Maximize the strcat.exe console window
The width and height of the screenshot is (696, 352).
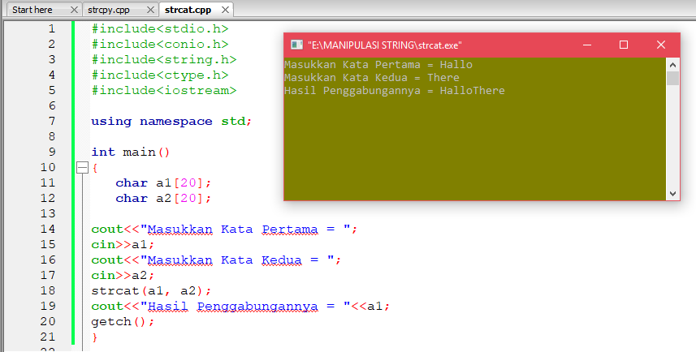624,45
